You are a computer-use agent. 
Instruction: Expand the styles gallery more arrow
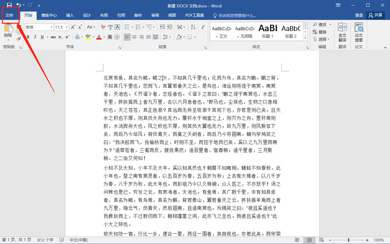tap(305, 39)
